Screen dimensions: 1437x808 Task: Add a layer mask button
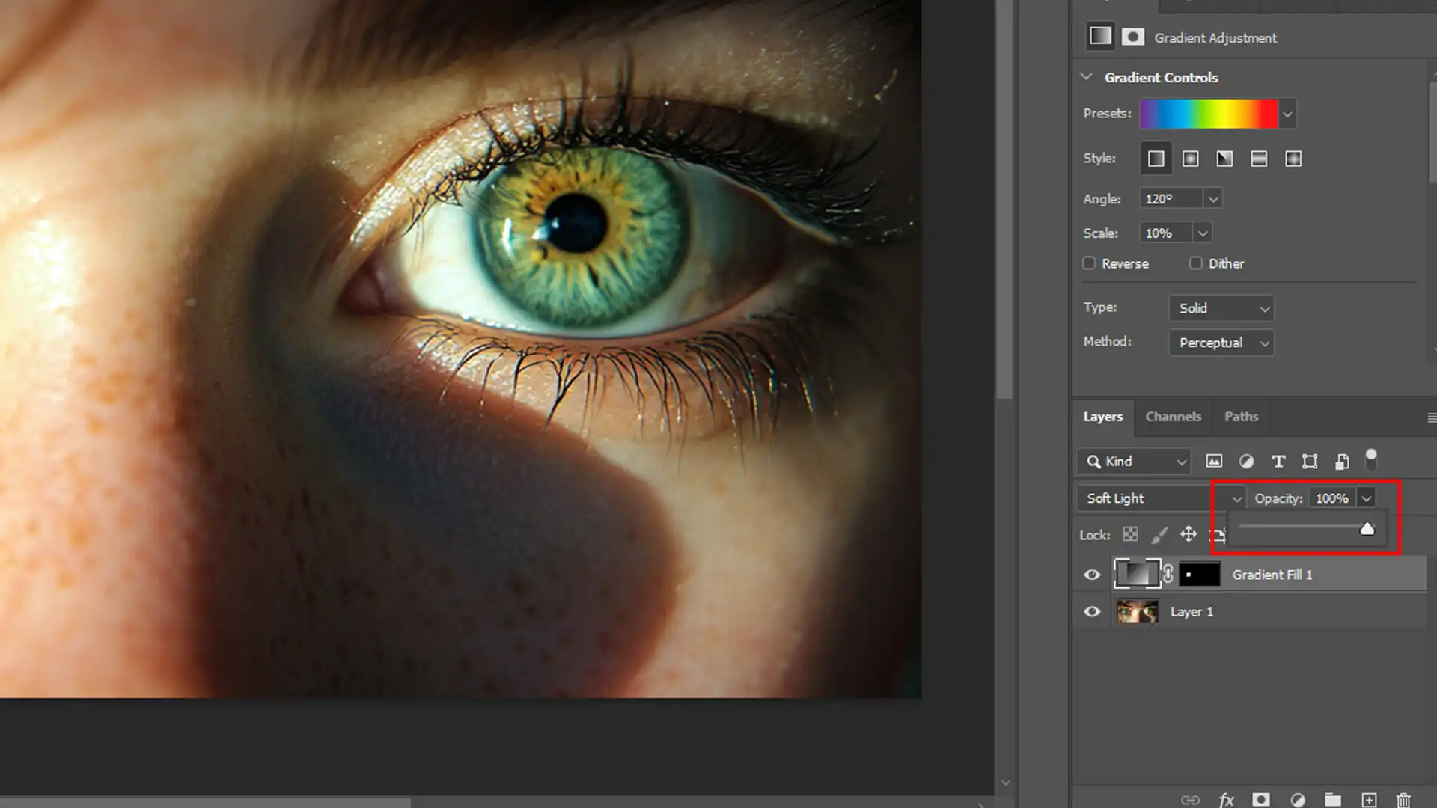click(x=1261, y=800)
